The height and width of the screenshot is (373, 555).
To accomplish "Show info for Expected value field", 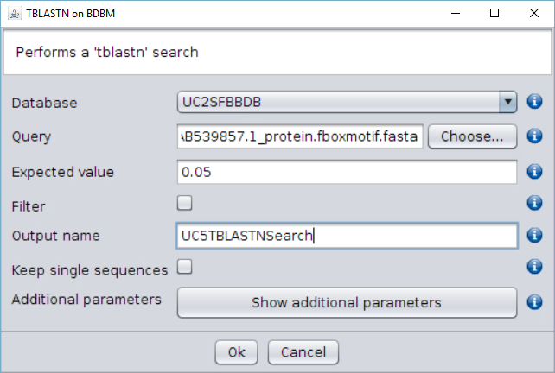I will [534, 171].
